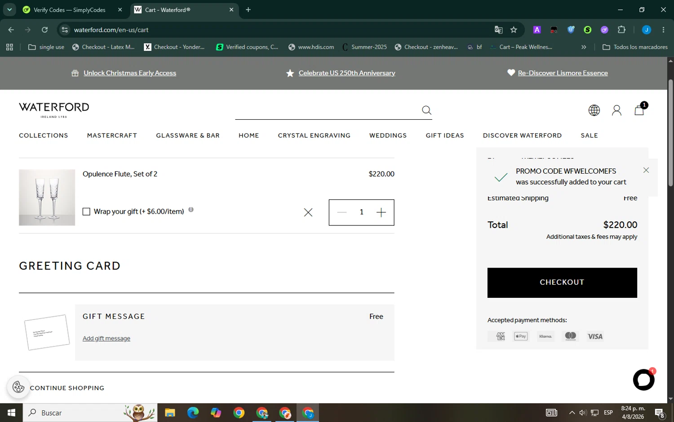Dismiss the promo code notification
674x422 pixels.
pyautogui.click(x=646, y=170)
